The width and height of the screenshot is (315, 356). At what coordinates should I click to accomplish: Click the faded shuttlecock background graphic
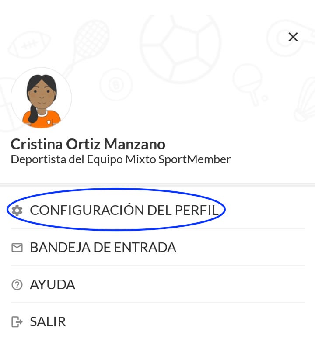(x=305, y=100)
